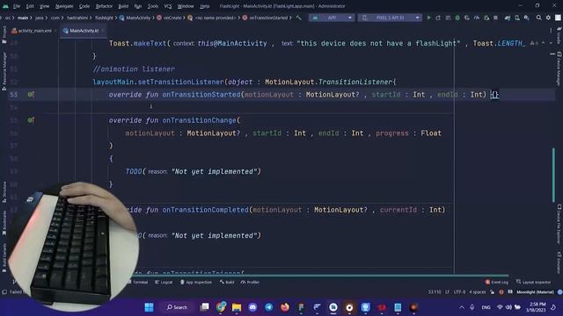
Task: Open the Pixel 3 API 31 device dropdown
Action: (390, 18)
